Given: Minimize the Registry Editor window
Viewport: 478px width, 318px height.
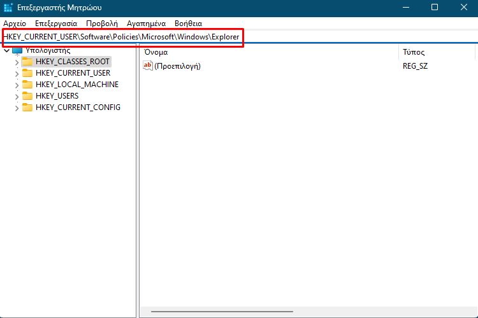Looking at the screenshot, I should click(406, 7).
